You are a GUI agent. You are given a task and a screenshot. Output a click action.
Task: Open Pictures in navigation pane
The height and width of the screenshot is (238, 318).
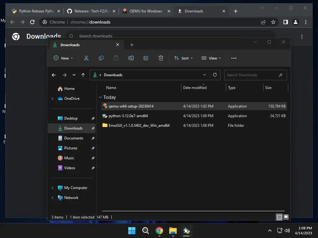[70, 148]
